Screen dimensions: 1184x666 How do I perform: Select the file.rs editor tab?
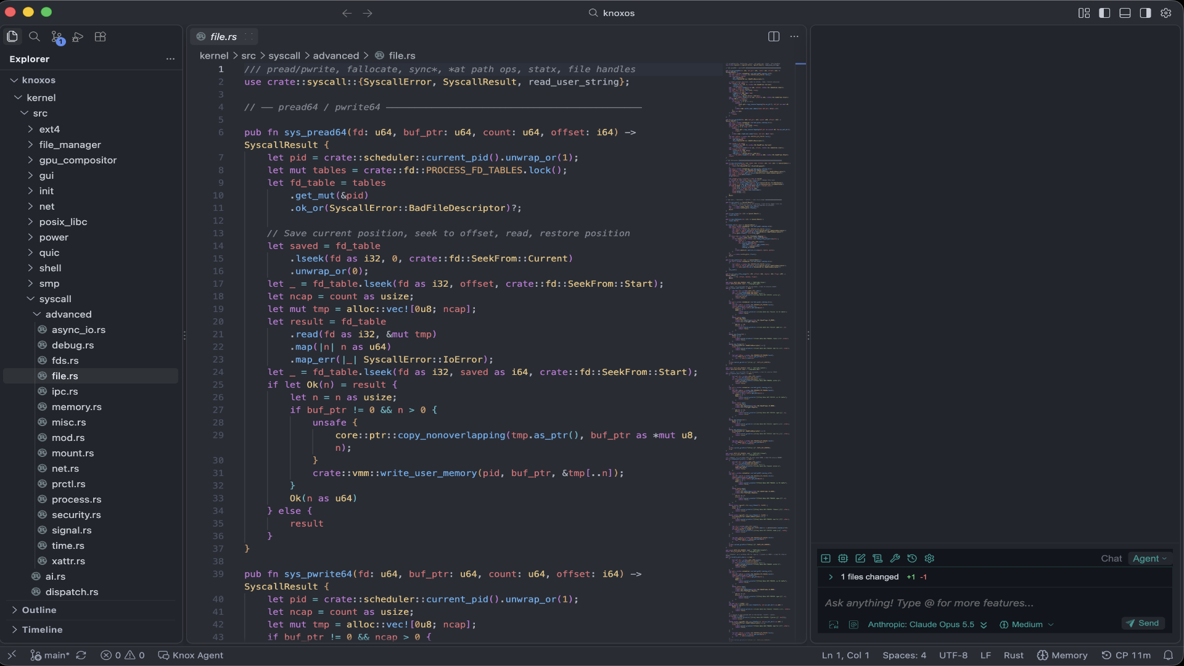(x=223, y=37)
